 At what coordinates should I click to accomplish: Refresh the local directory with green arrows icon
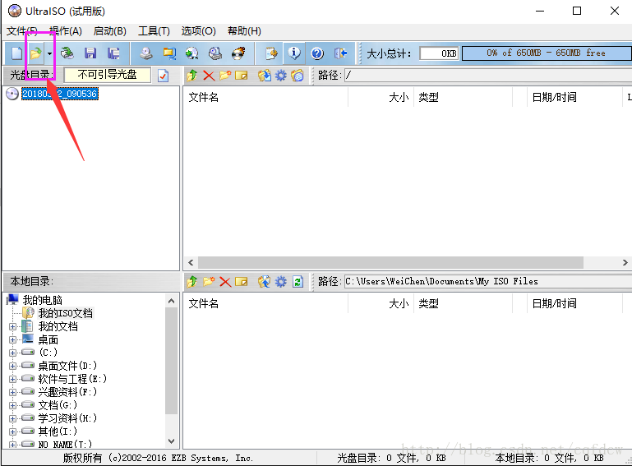point(298,281)
